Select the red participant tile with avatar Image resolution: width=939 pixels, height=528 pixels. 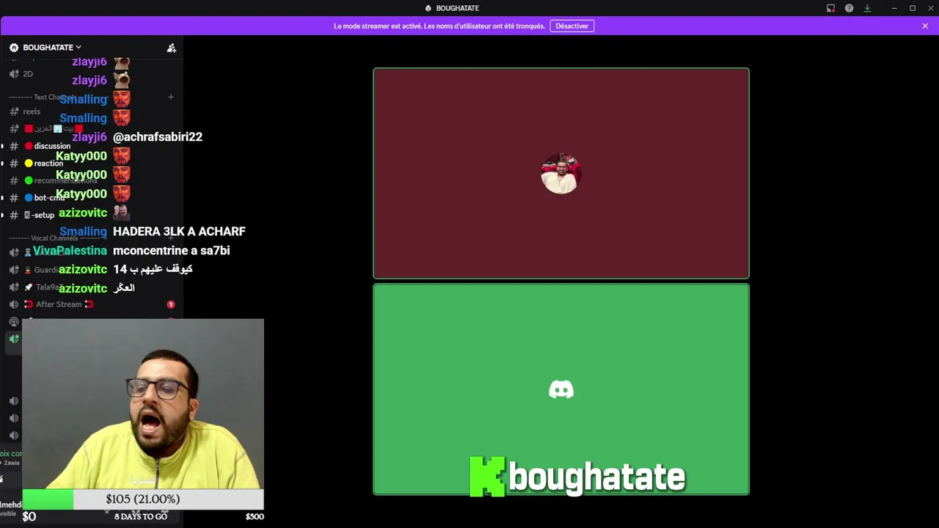click(x=561, y=173)
